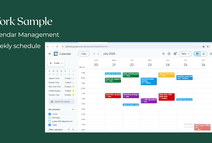This screenshot has height=143, width=212.
Task: Enable the Birthdays calendar checkbox
Action: click(x=50, y=118)
